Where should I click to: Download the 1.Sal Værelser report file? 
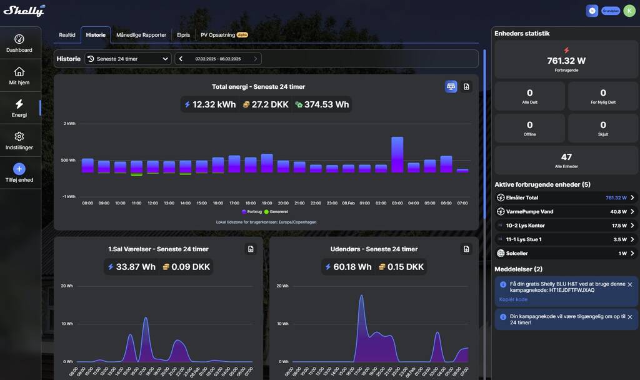tap(251, 249)
